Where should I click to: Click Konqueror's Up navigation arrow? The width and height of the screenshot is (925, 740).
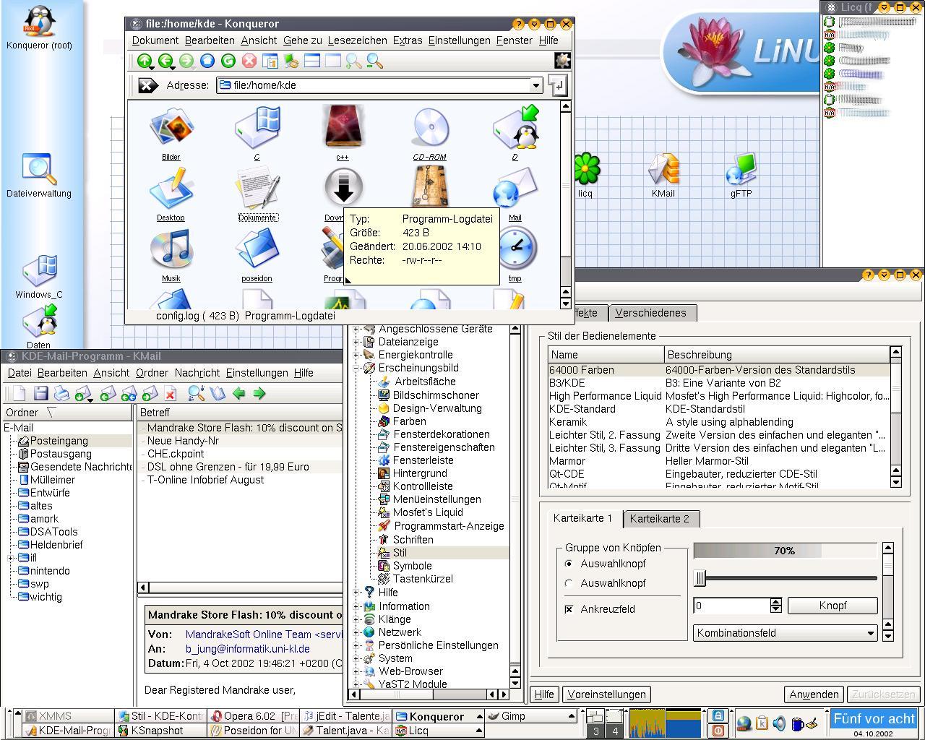[145, 61]
